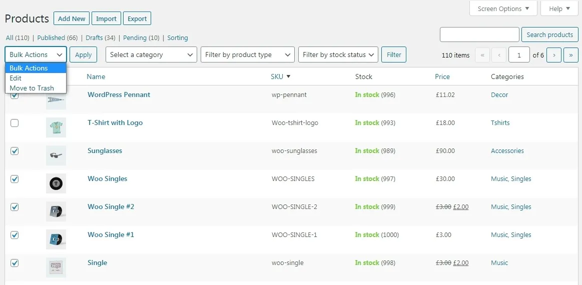Select Move to Trash bulk action
Screen dimensions: 582x285
coord(32,88)
